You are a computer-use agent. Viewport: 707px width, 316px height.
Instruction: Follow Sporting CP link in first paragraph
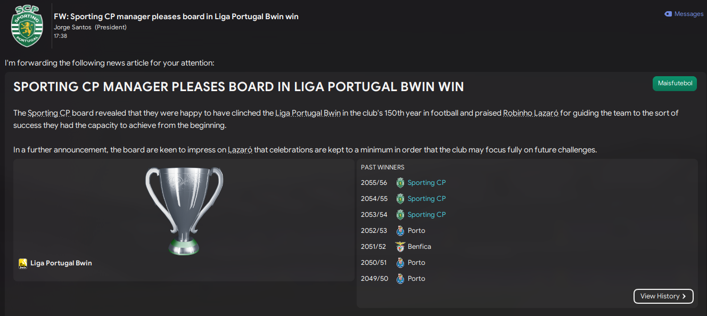[49, 113]
